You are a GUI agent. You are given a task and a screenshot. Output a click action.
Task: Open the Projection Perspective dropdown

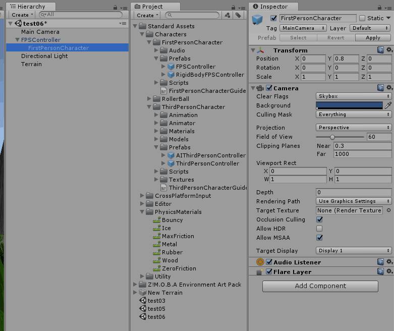point(354,128)
